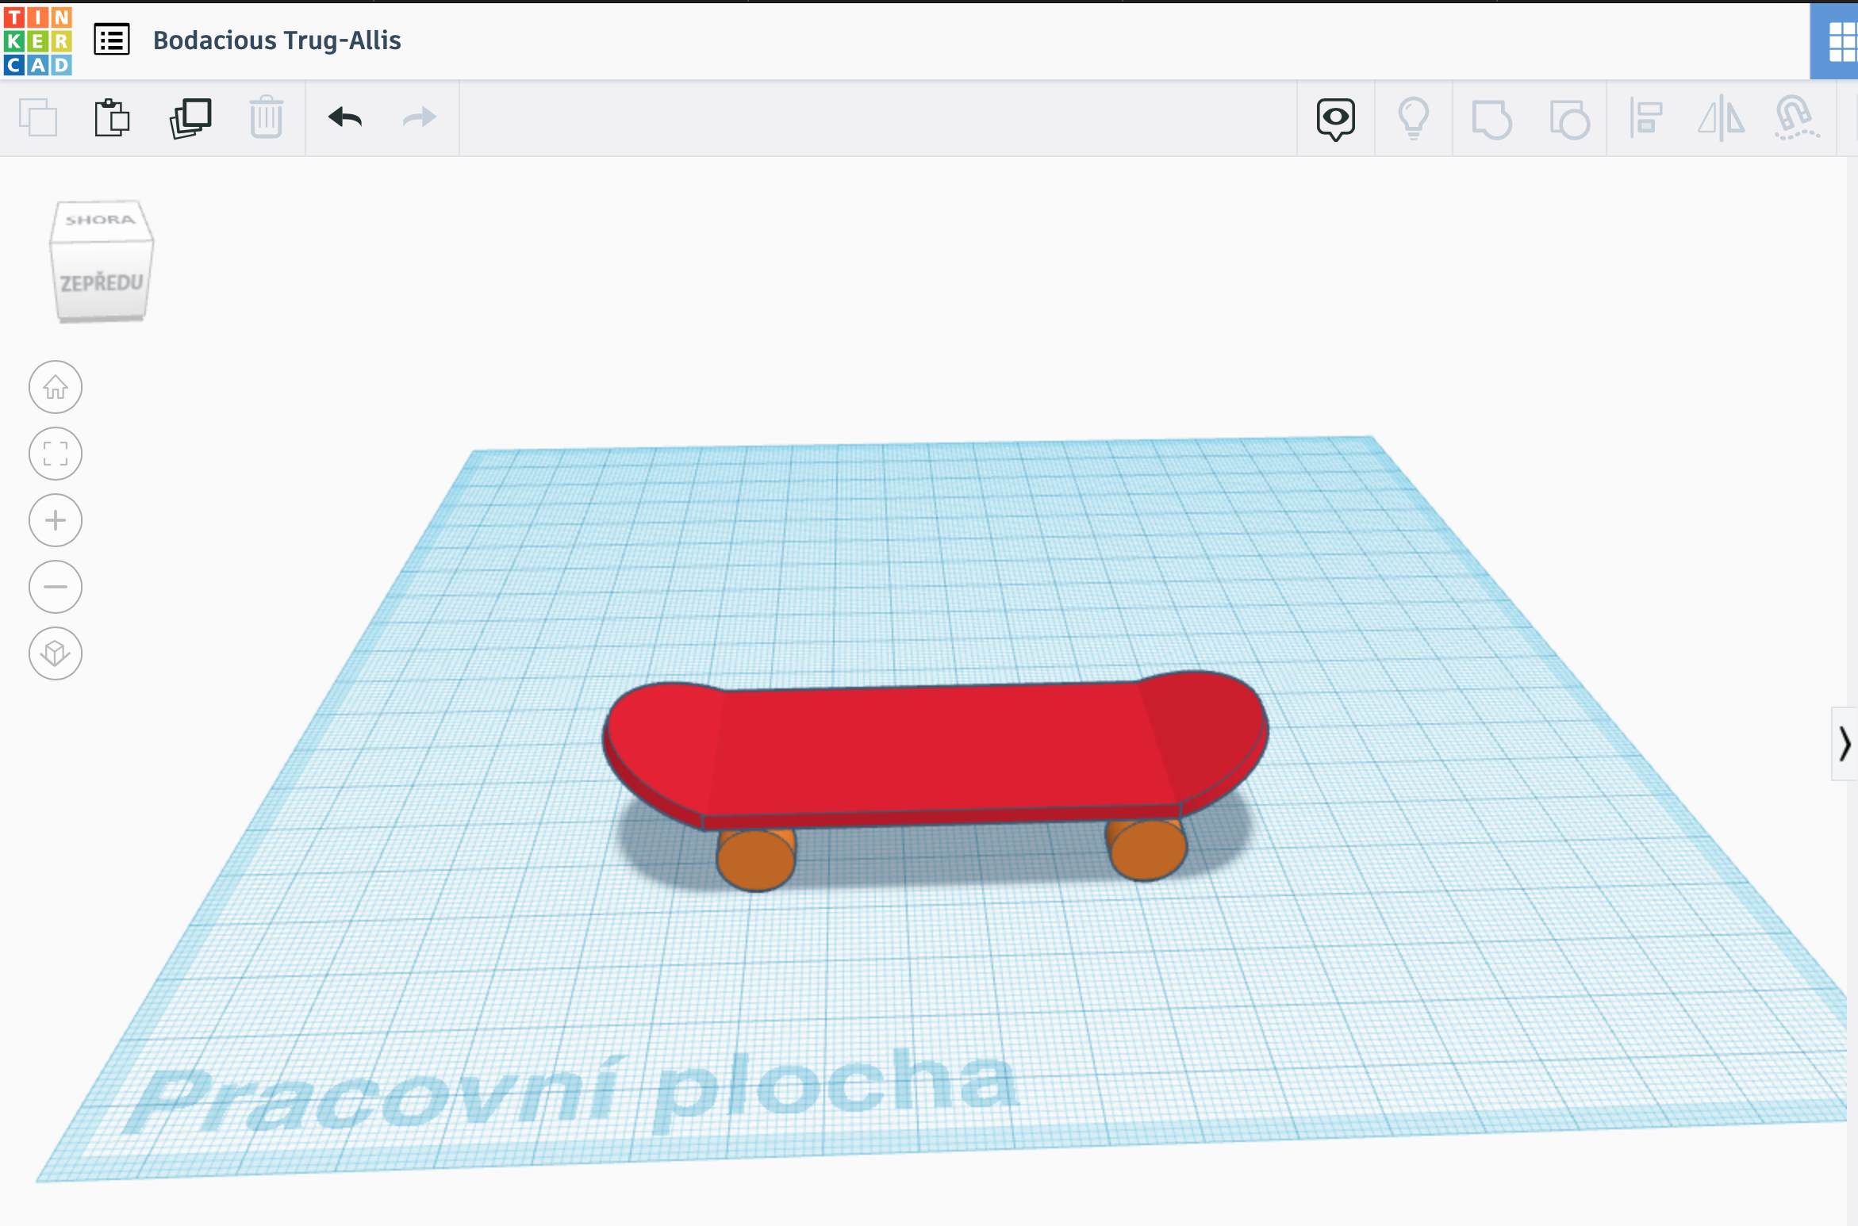Click the Ungroup shapes icon
Viewport: 1858px width, 1226px height.
(1568, 119)
